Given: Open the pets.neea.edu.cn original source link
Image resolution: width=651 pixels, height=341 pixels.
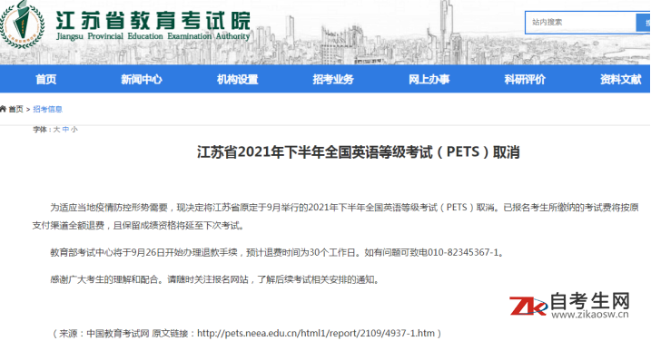Looking at the screenshot, I should tap(316, 333).
